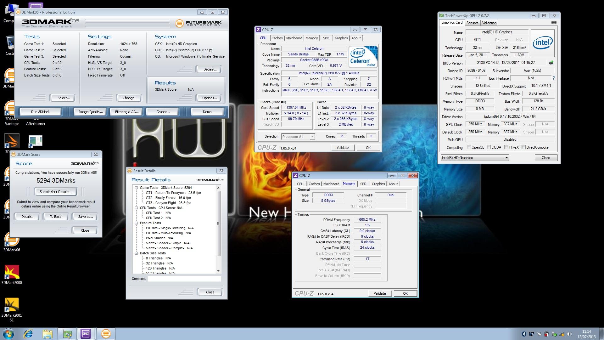Click Filtering & AA... button
The image size is (604, 340).
pos(127,112)
